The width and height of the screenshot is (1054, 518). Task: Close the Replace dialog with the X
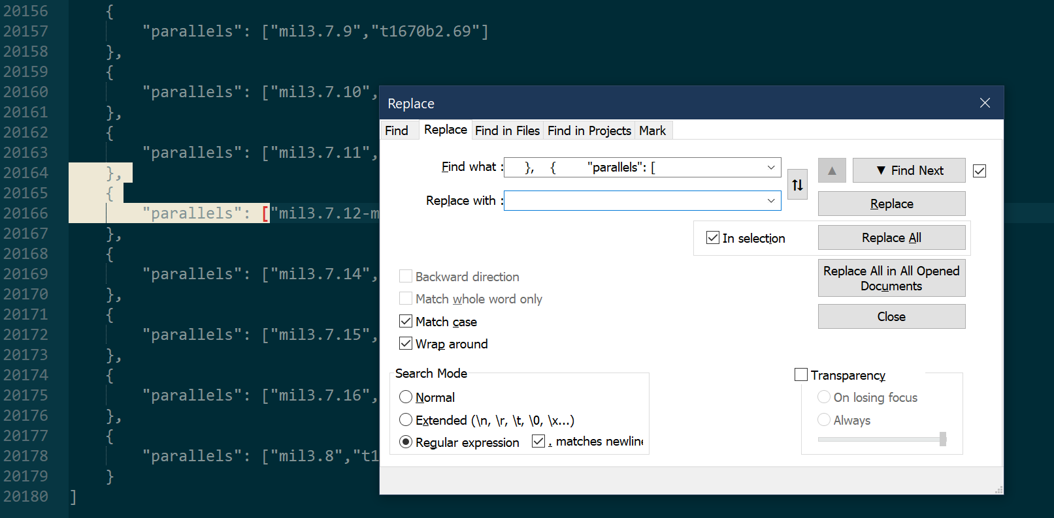985,103
